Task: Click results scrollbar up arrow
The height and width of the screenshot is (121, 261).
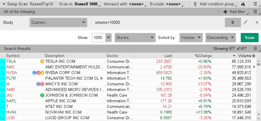Action: coord(259,61)
